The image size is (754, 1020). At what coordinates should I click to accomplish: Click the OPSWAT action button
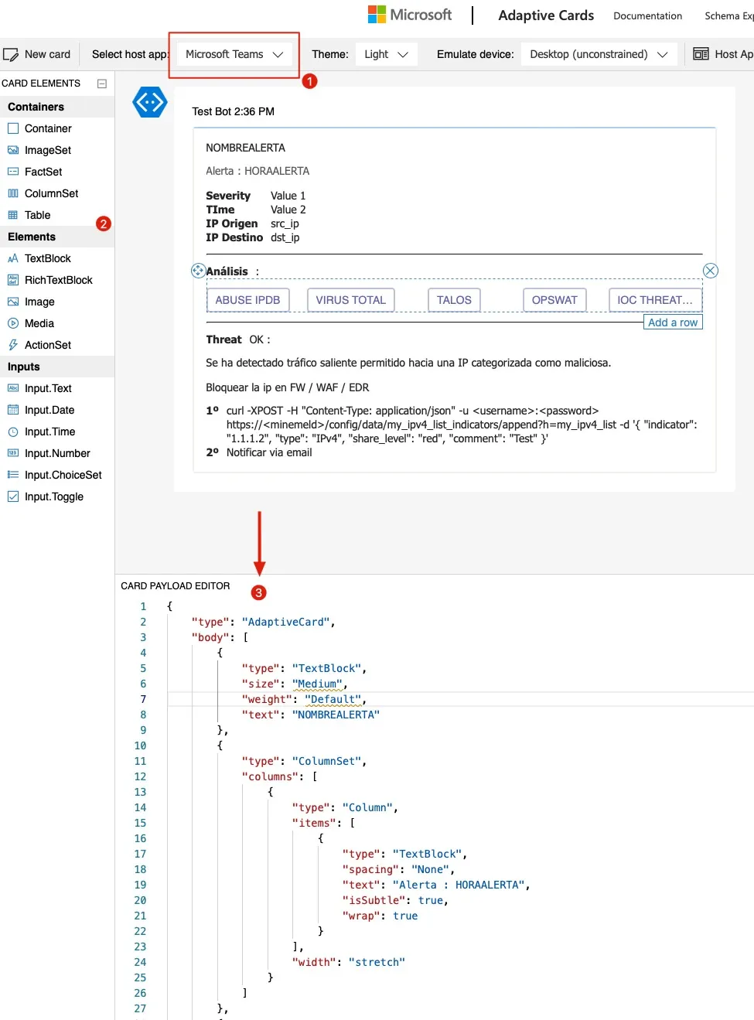coord(554,300)
